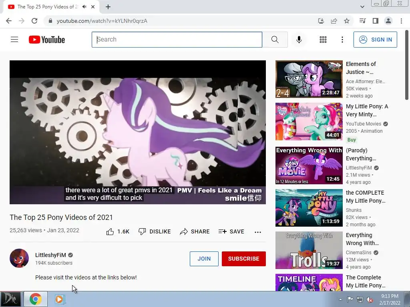Click the 'Elements of Justice' title
The image size is (410, 307).
coord(361,68)
